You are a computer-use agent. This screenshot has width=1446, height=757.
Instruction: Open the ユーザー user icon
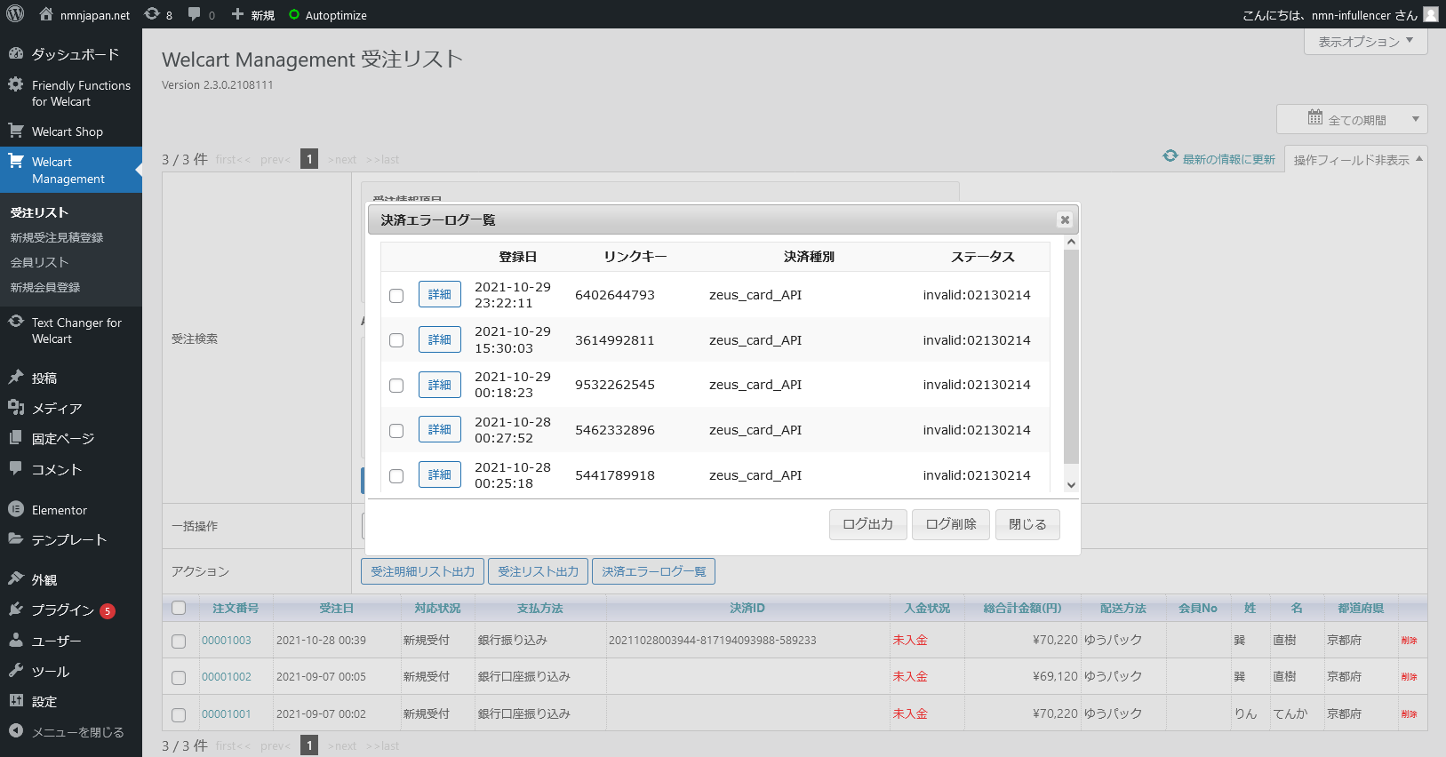15,640
